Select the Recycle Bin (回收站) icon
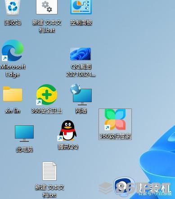This screenshot has width=175, height=199. point(13,7)
